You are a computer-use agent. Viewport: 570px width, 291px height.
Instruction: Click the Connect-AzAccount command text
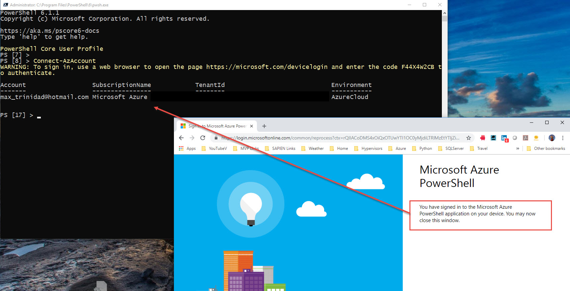[x=65, y=61]
